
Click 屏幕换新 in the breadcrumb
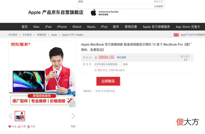(x=41, y=35)
